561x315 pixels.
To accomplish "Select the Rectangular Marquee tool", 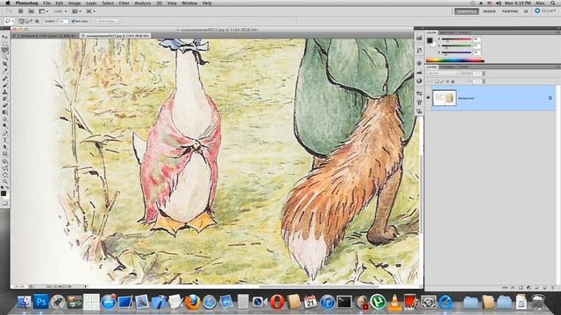I will [x=5, y=44].
